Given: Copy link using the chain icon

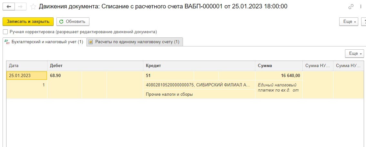Looking at the screenshot, I should (351, 7).
